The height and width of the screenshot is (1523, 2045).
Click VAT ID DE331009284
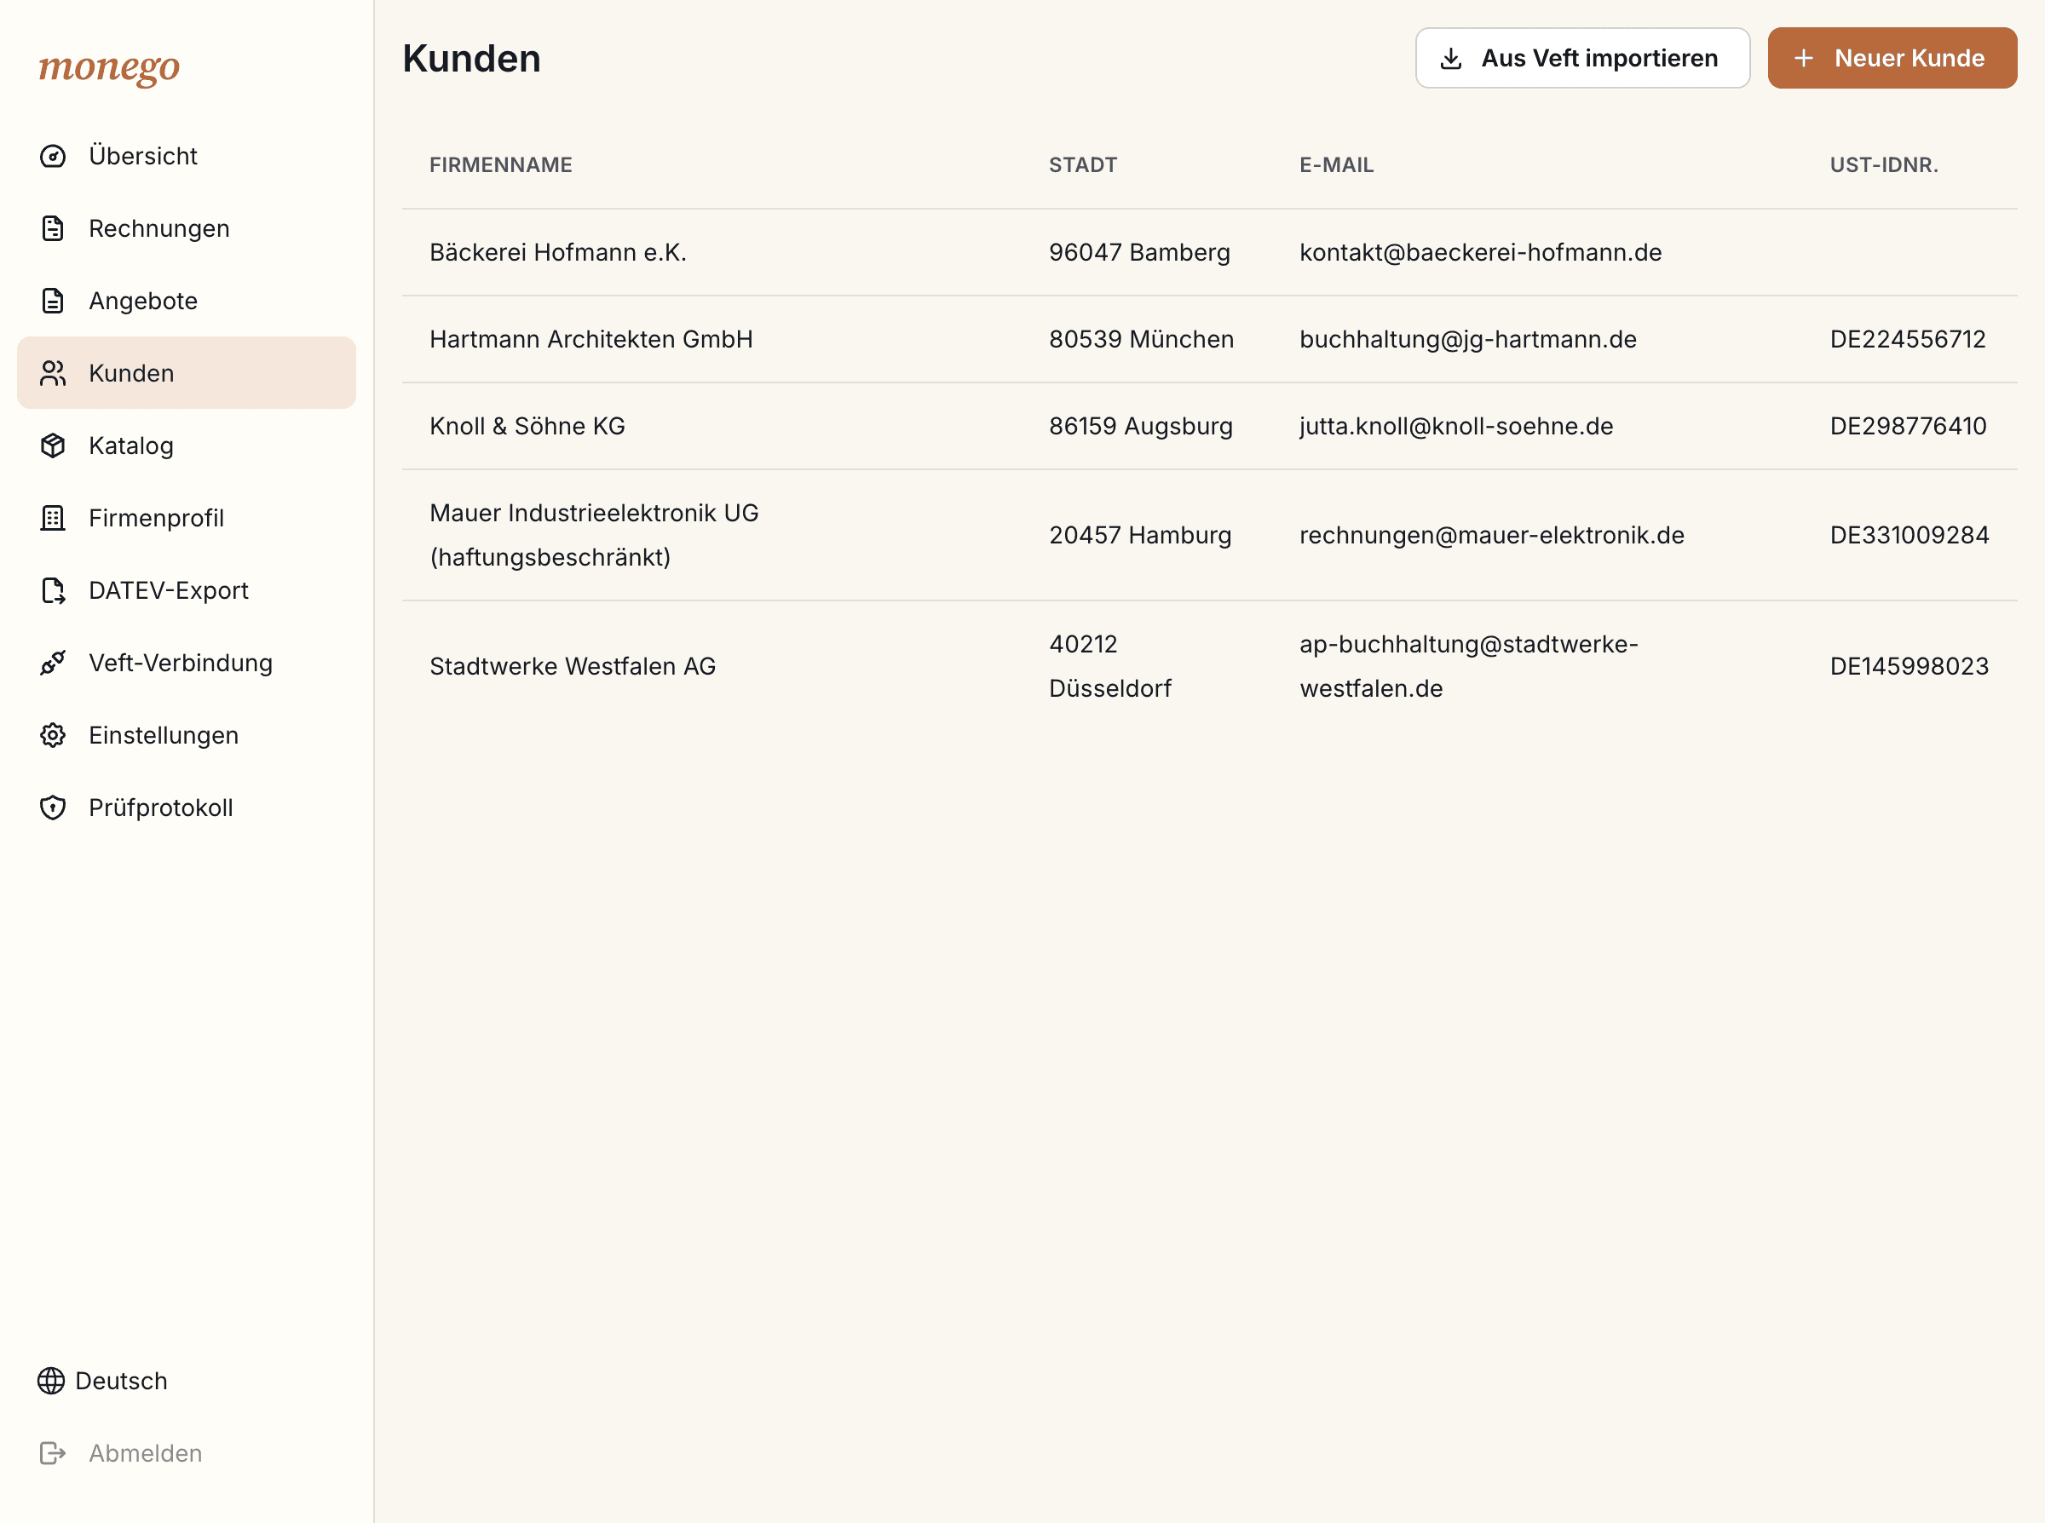(x=1910, y=535)
